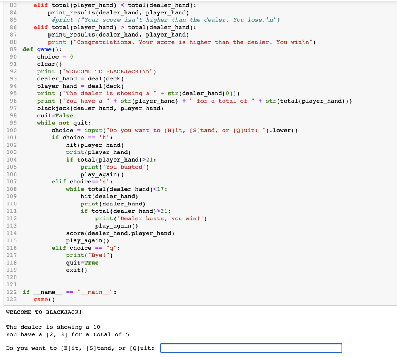Click the "WELCOME TO BLACKJACK!\n" print statement

(97, 71)
